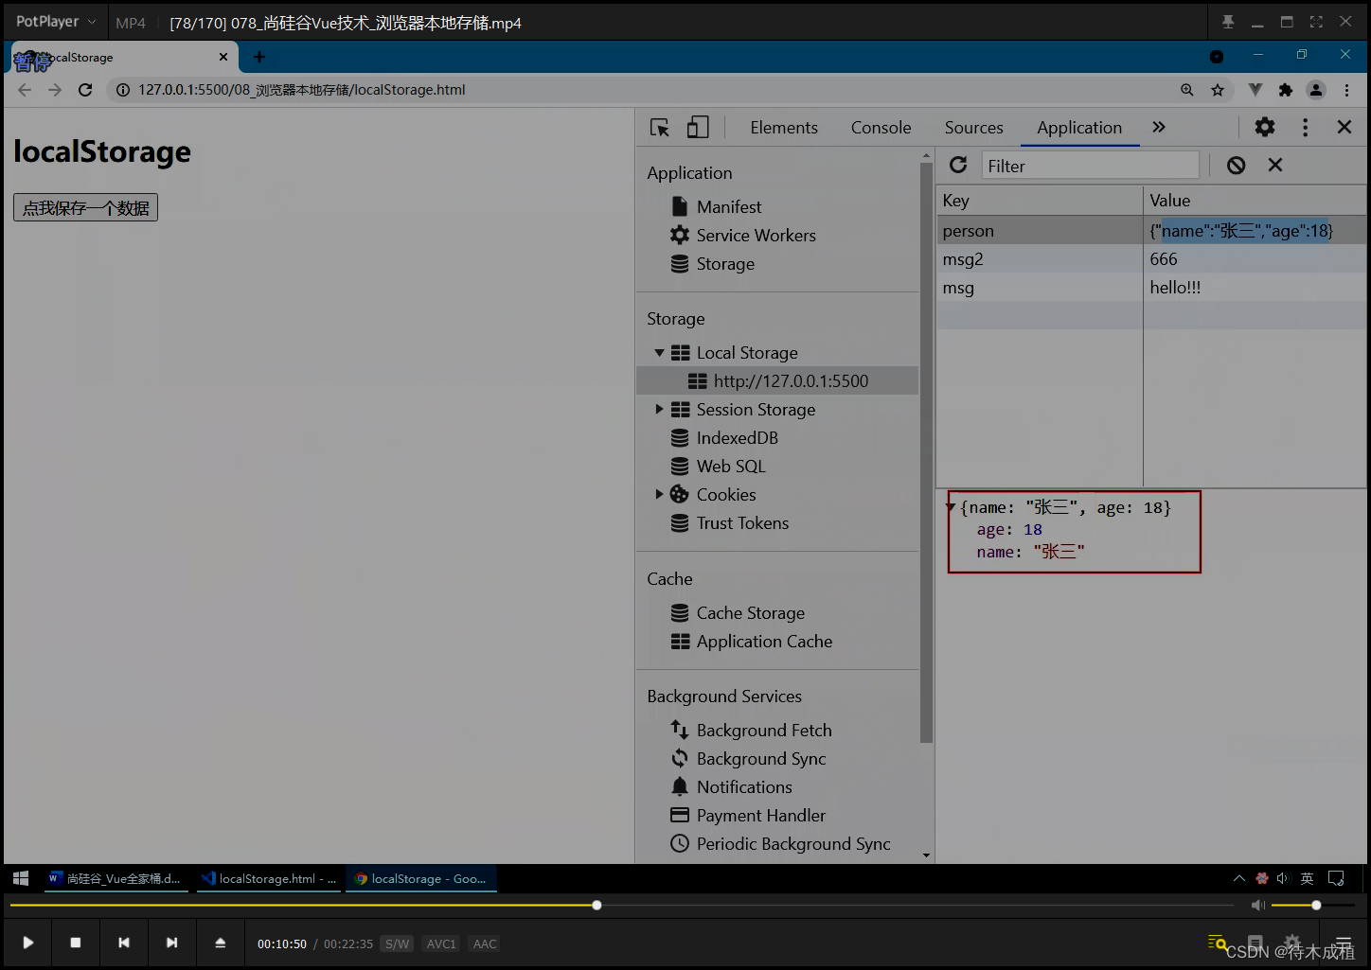Collapse the {name: "张三", age: 18} object preview
This screenshot has width=1371, height=970.
tap(950, 507)
